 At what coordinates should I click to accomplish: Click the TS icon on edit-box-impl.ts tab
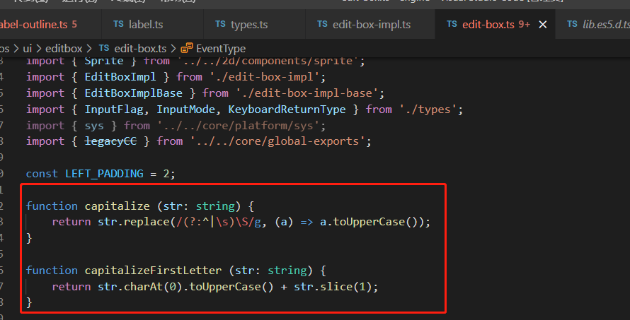tap(322, 25)
